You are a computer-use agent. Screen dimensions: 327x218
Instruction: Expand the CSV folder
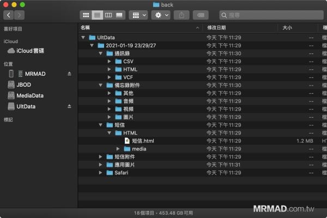point(110,62)
